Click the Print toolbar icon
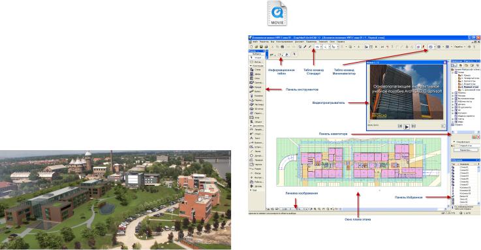481x250 pixels. 266,46
